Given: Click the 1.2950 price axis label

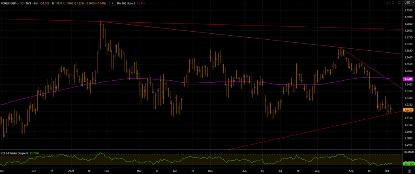Looking at the screenshot, I should 409,145.
